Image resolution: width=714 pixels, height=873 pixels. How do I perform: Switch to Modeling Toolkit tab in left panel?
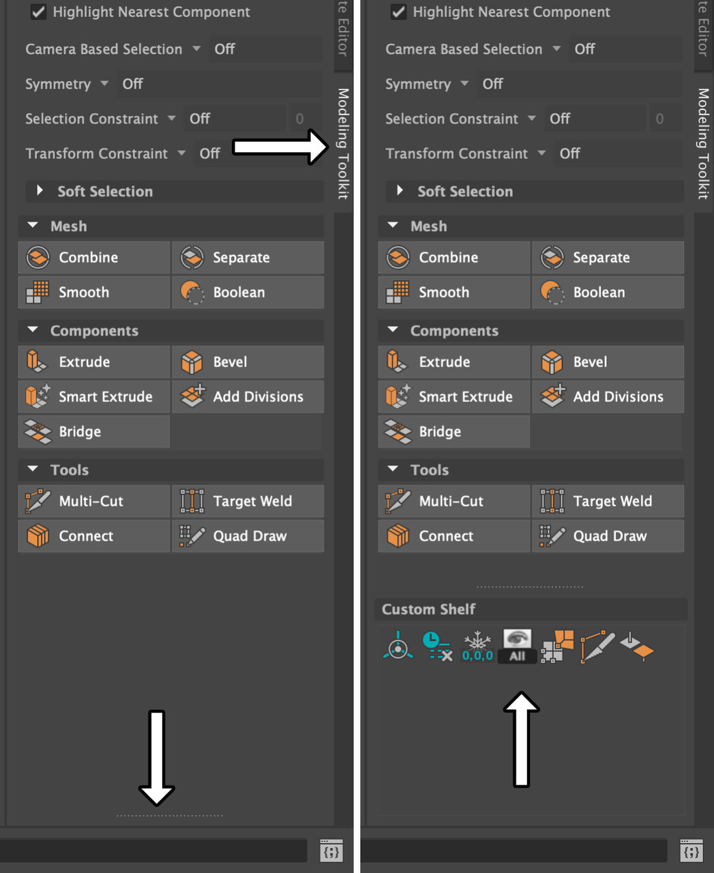(343, 143)
